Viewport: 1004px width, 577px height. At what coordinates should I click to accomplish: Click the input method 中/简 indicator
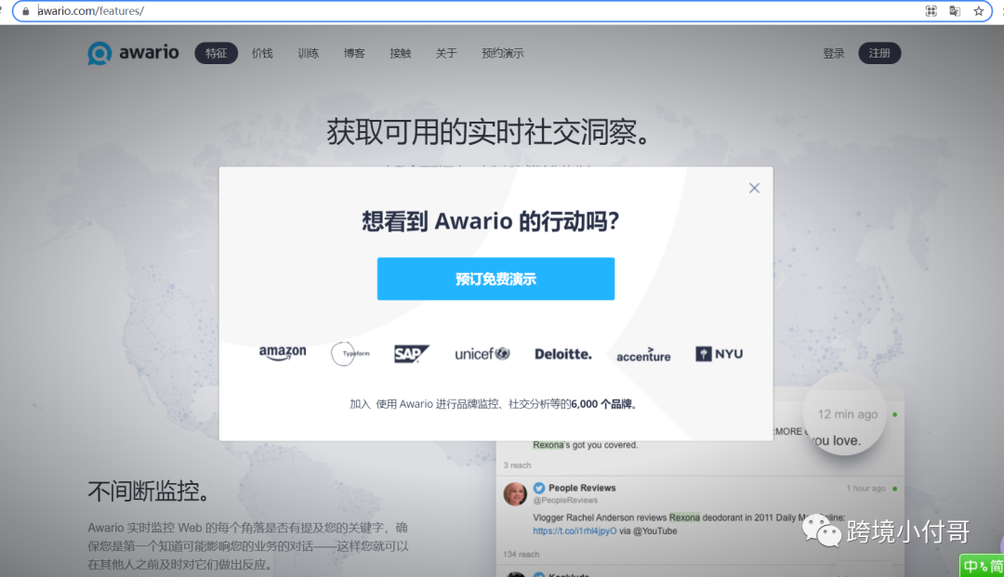[983, 567]
